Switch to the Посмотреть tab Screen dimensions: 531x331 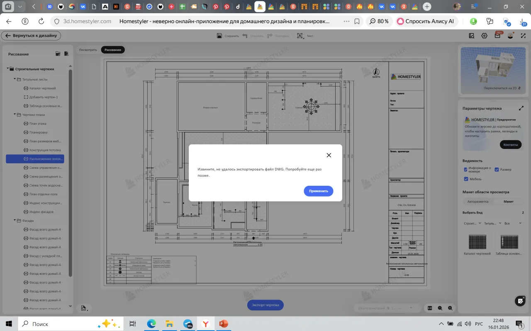point(88,50)
